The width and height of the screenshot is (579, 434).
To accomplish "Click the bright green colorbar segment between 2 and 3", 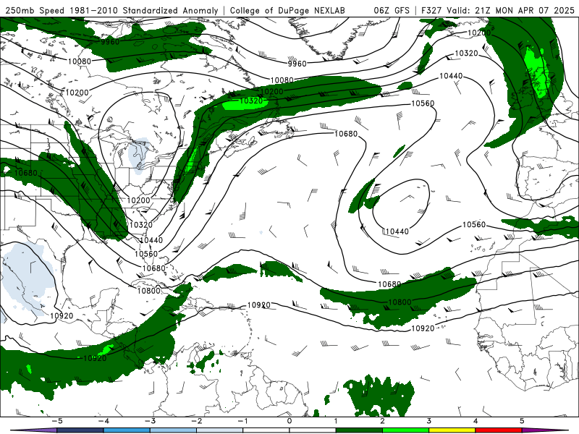I will pyautogui.click(x=406, y=430).
